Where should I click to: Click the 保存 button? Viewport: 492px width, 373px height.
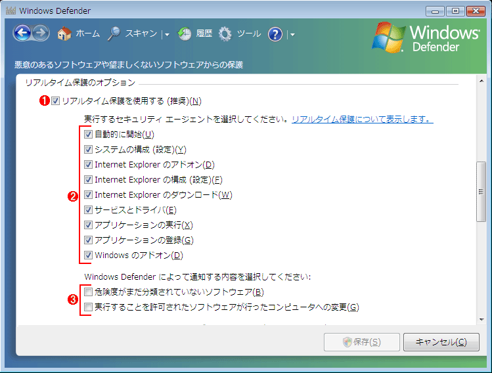(362, 342)
